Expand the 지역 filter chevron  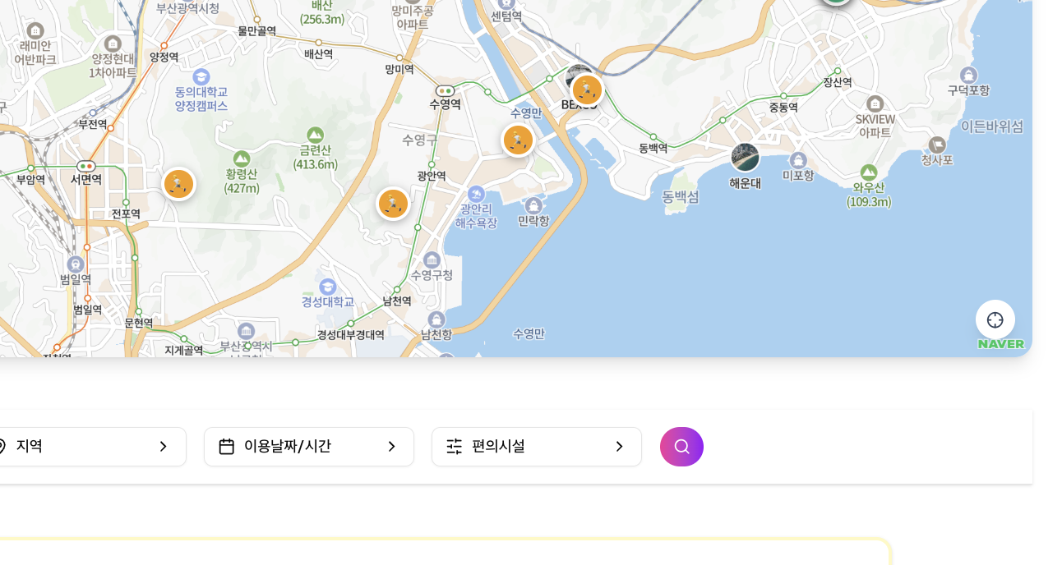pos(162,447)
